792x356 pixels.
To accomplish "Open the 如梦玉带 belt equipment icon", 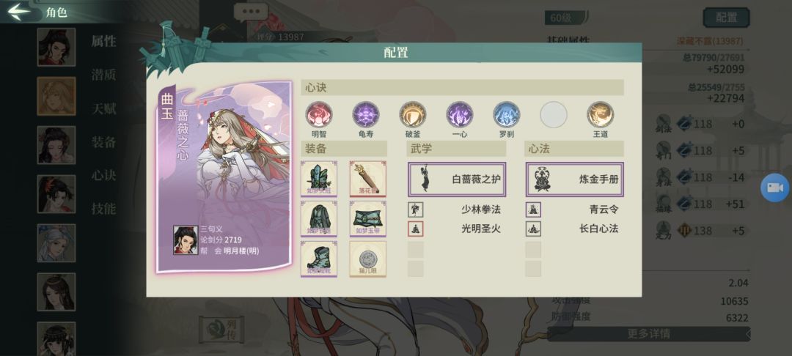I will [367, 218].
